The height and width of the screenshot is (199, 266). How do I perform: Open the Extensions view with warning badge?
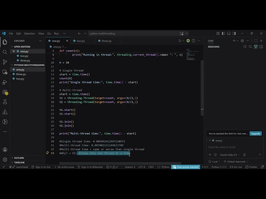point(5,92)
